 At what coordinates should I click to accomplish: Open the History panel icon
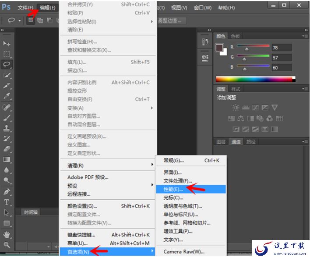205,42
